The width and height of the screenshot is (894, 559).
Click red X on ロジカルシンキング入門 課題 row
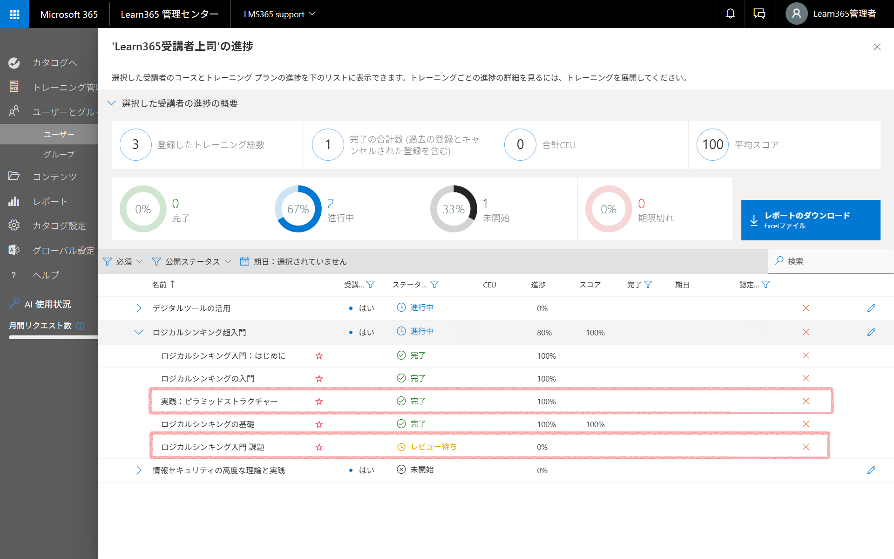806,447
